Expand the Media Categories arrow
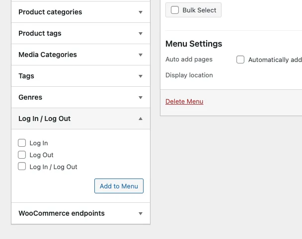 click(141, 55)
